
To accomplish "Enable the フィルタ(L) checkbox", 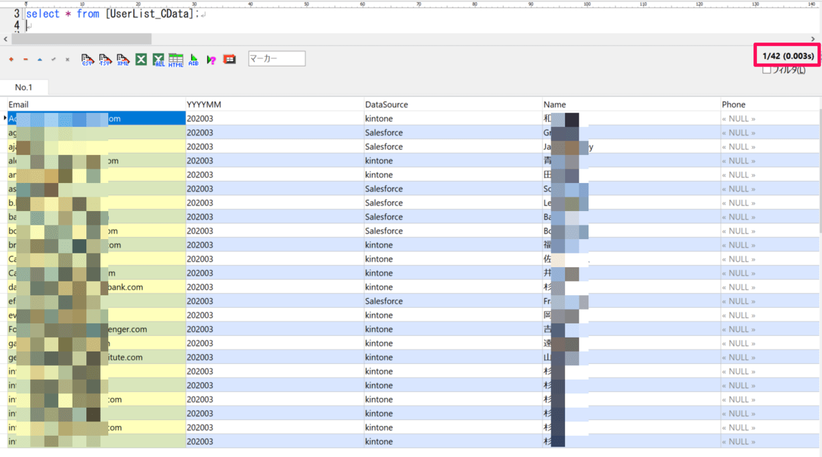I will coord(767,70).
